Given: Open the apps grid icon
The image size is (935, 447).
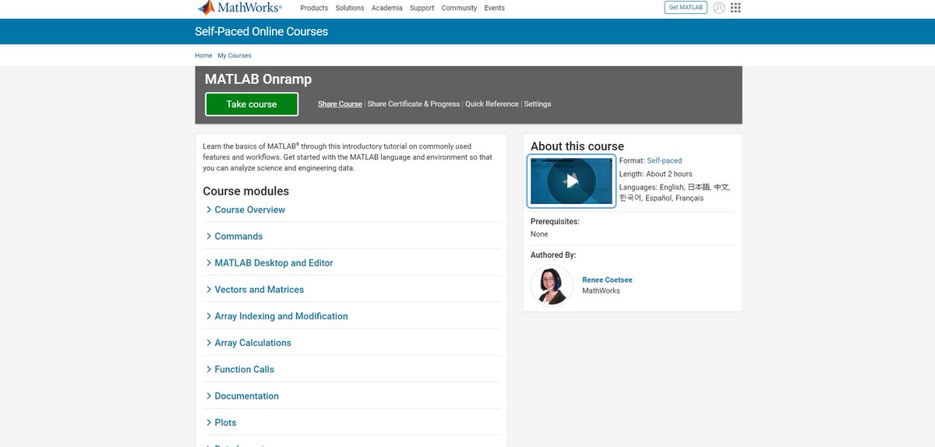Looking at the screenshot, I should point(736,8).
